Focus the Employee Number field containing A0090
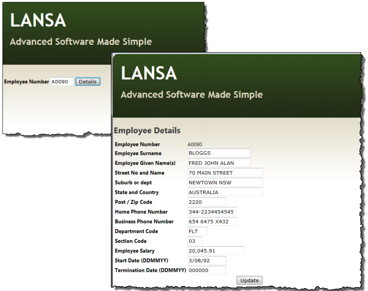 point(62,81)
